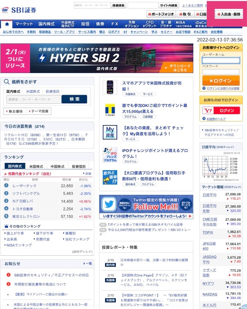Viewport: 247px width, 309px height.
Task: Click rank 1 badge for レーザーテック
Action: pyautogui.click(x=6, y=186)
